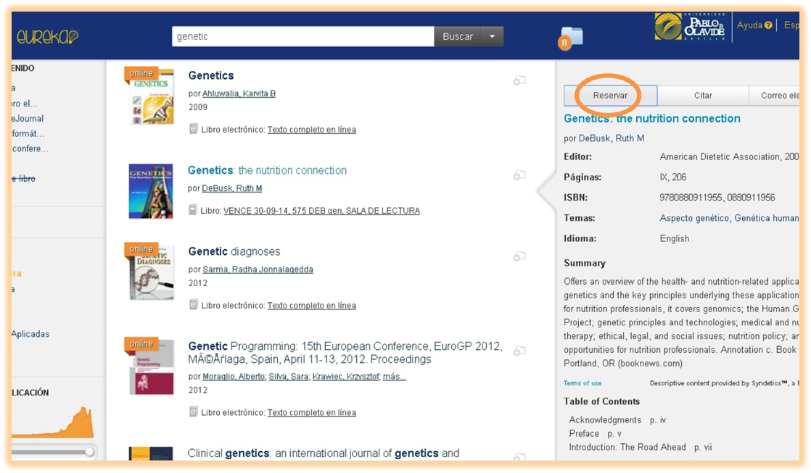This screenshot has height=473, width=811.
Task: Open the Genetic Programming cover thumbnail
Action: click(150, 366)
